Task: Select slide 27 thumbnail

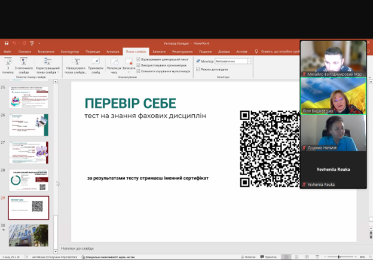Action: (29, 152)
